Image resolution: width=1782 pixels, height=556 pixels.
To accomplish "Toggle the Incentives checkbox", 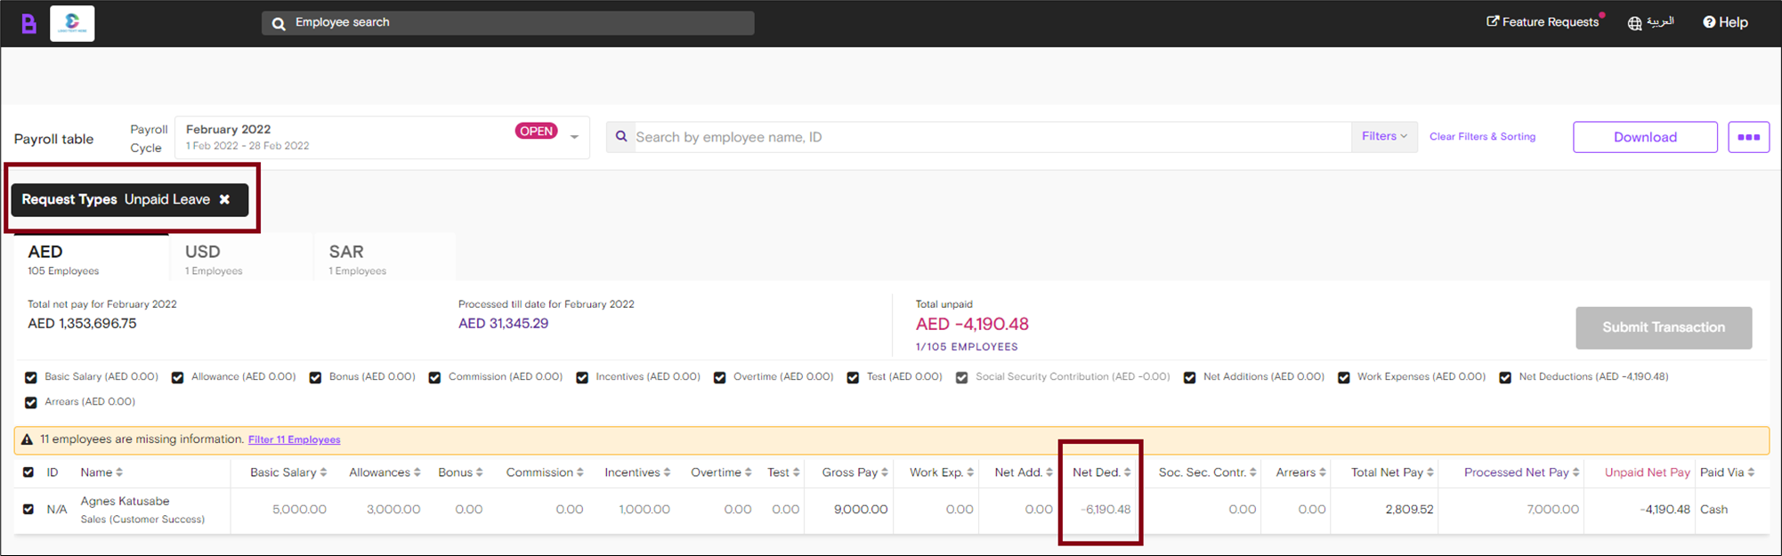I will [582, 377].
